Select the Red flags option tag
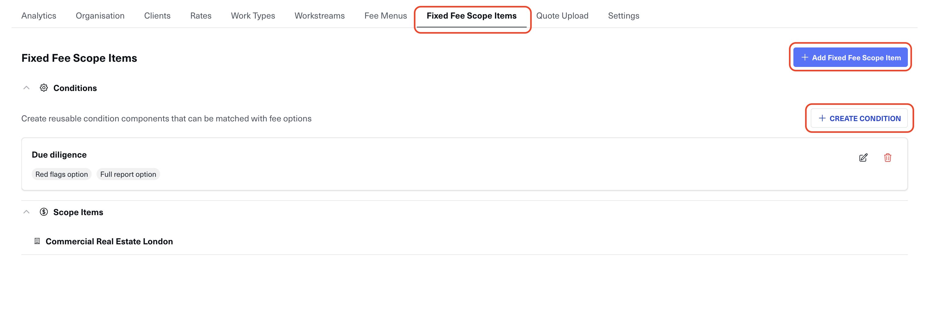 click(x=61, y=174)
